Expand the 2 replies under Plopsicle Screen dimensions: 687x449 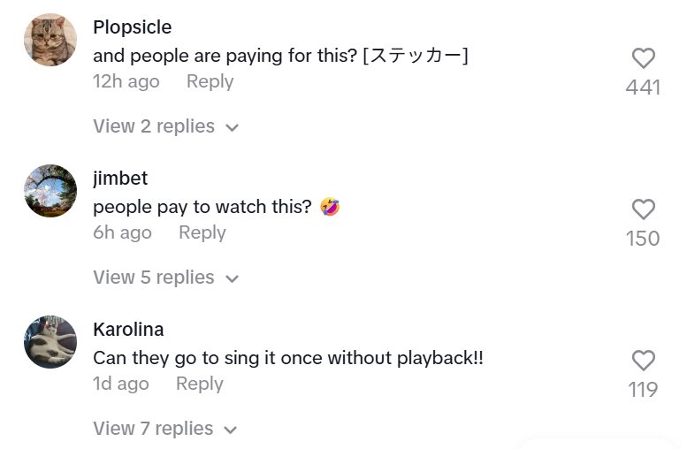[x=165, y=126]
